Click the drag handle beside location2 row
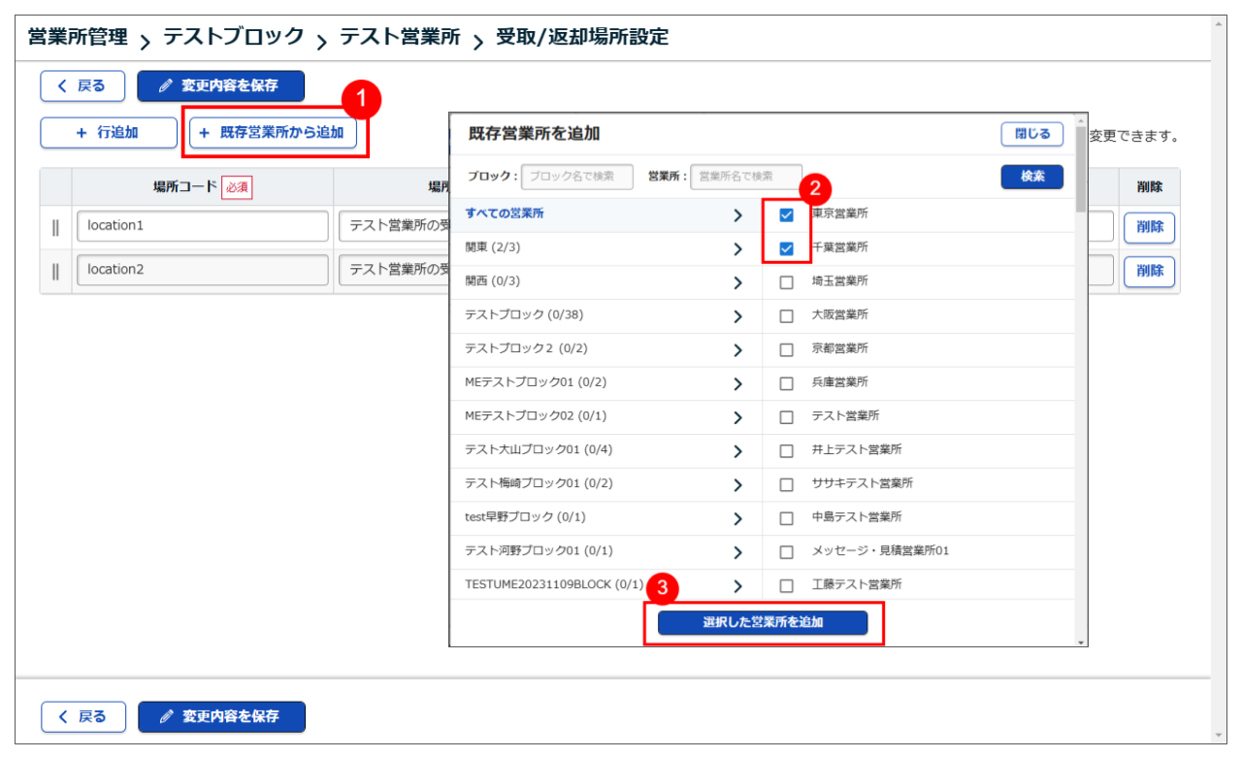 click(x=55, y=270)
